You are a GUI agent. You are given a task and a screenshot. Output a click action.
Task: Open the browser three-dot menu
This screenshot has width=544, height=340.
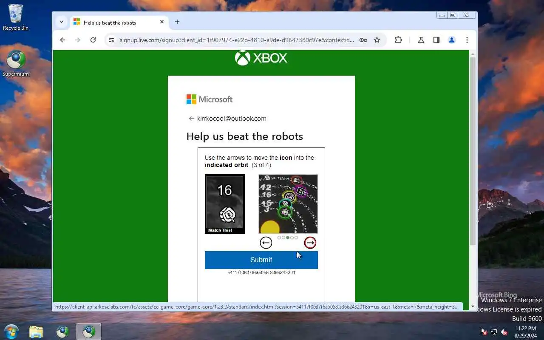coord(467,40)
